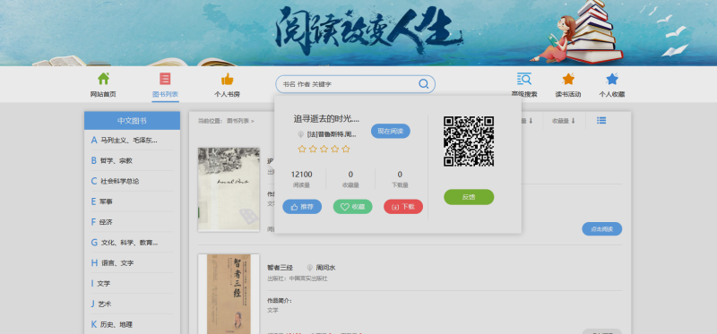Open category J 艺术
The width and height of the screenshot is (717, 334).
click(x=132, y=304)
